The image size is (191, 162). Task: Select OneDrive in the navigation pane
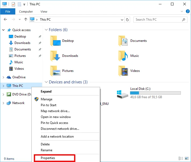coord(19,77)
